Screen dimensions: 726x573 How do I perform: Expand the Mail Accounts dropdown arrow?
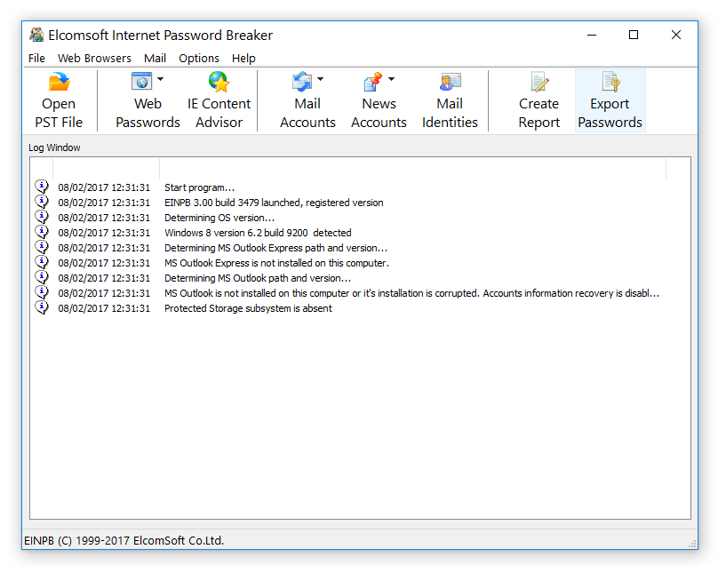[x=321, y=79]
